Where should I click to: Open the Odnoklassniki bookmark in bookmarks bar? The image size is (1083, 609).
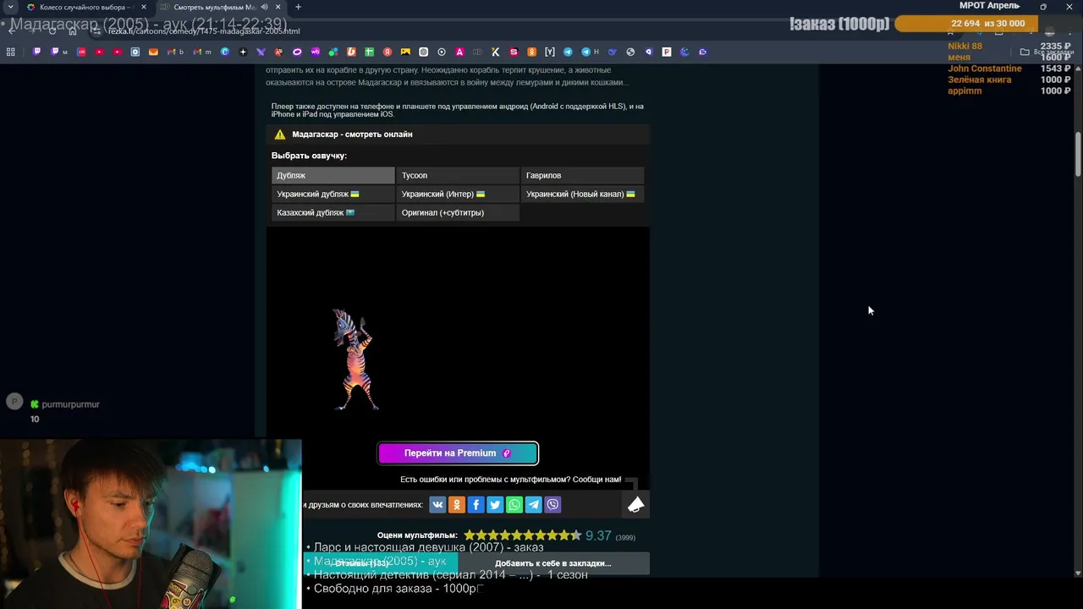(531, 52)
